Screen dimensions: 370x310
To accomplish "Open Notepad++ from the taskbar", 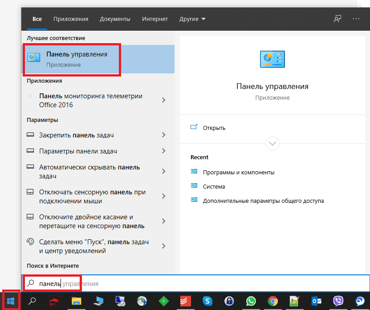I will pyautogui.click(x=294, y=301).
